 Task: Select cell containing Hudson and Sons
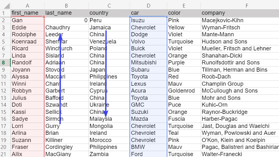(x=240, y=42)
